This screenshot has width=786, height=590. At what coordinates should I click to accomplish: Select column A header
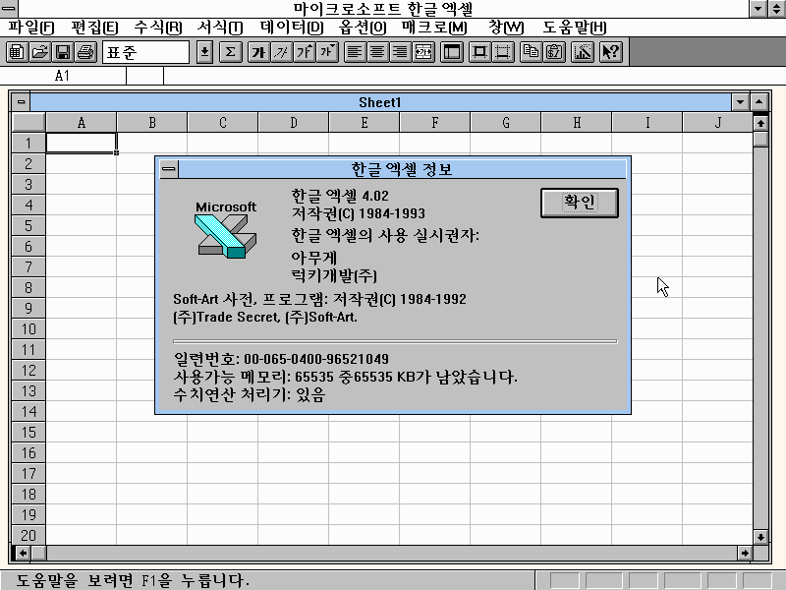tap(82, 122)
